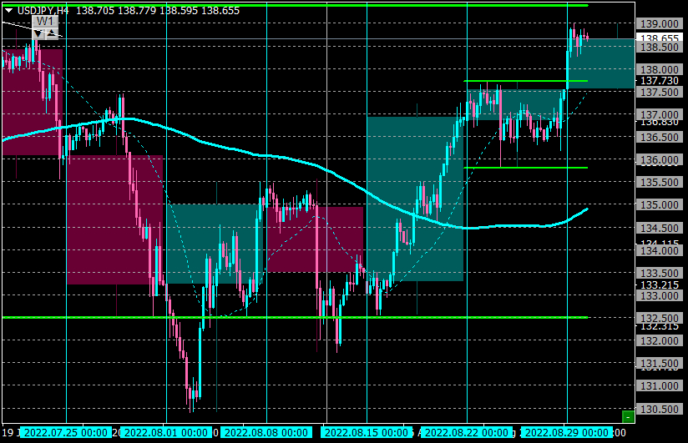Click the 135.000 price scale label

tap(659, 205)
